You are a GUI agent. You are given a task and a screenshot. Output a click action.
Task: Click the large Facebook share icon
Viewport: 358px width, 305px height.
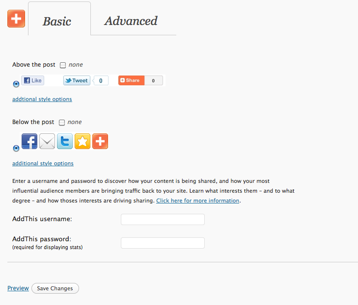point(29,141)
